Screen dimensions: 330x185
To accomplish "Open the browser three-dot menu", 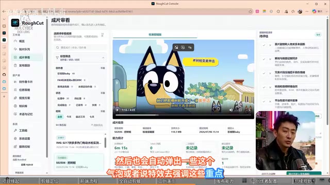I will coord(307,11).
